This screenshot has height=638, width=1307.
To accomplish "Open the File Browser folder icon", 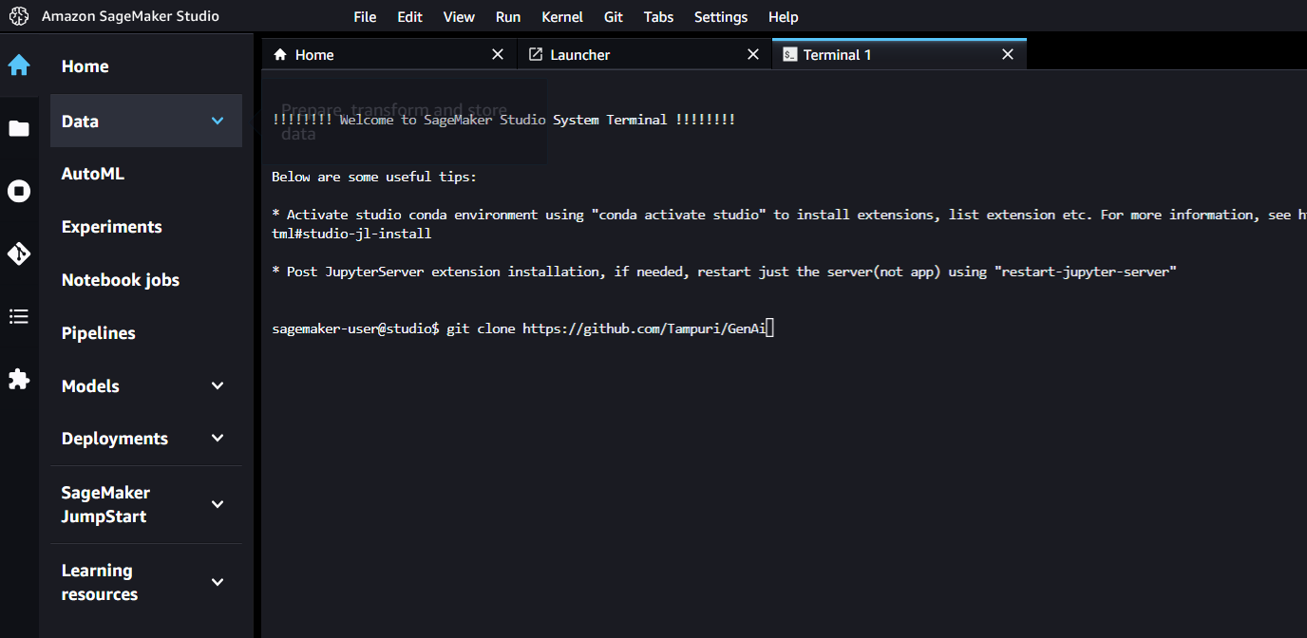I will (x=19, y=128).
